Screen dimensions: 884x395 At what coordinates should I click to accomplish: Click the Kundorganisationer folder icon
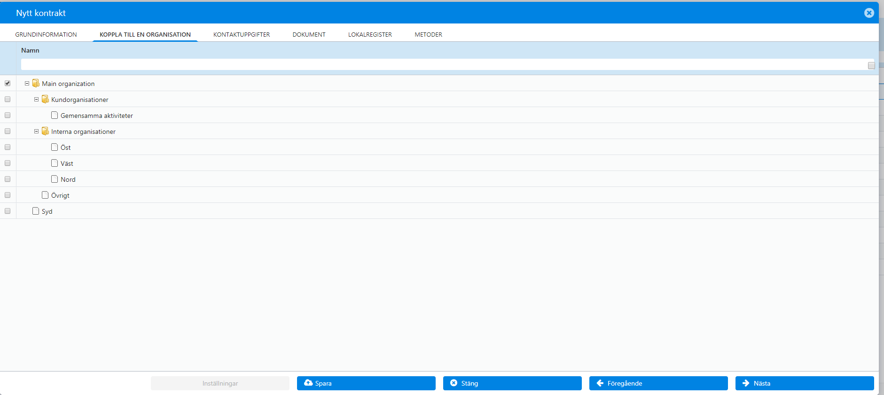pos(45,99)
